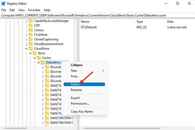Select the Cache key in the tree

46,58
